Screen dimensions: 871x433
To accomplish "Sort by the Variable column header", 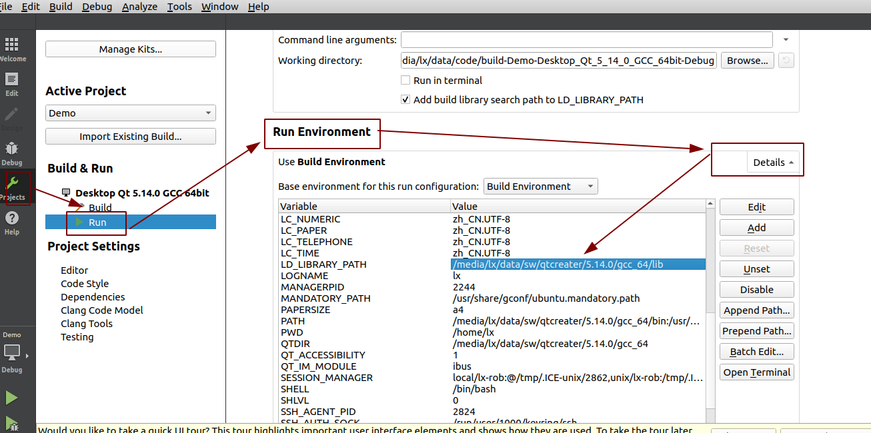I will pyautogui.click(x=364, y=206).
